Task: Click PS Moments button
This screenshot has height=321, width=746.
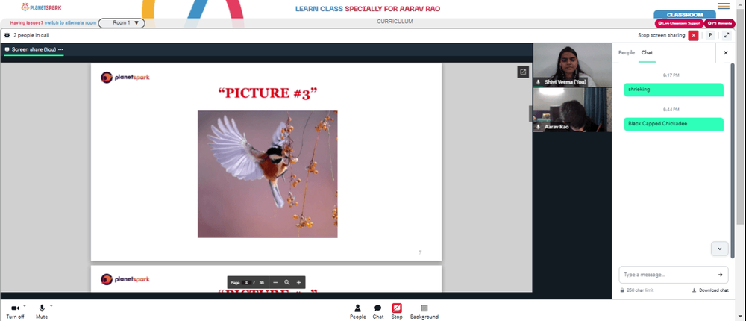Action: tap(719, 23)
